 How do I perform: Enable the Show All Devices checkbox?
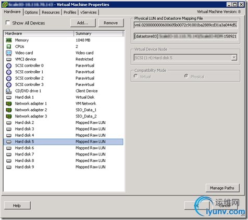pos(8,23)
